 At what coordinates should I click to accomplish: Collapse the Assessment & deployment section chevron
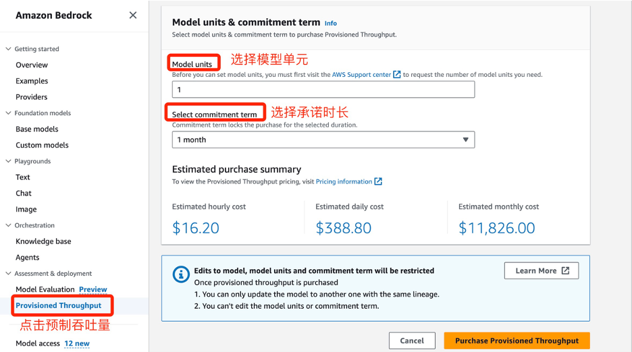pyautogui.click(x=8, y=274)
